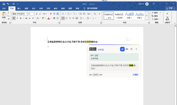Click the sort A-Z icon
The height and width of the screenshot is (105, 177).
(95, 14)
